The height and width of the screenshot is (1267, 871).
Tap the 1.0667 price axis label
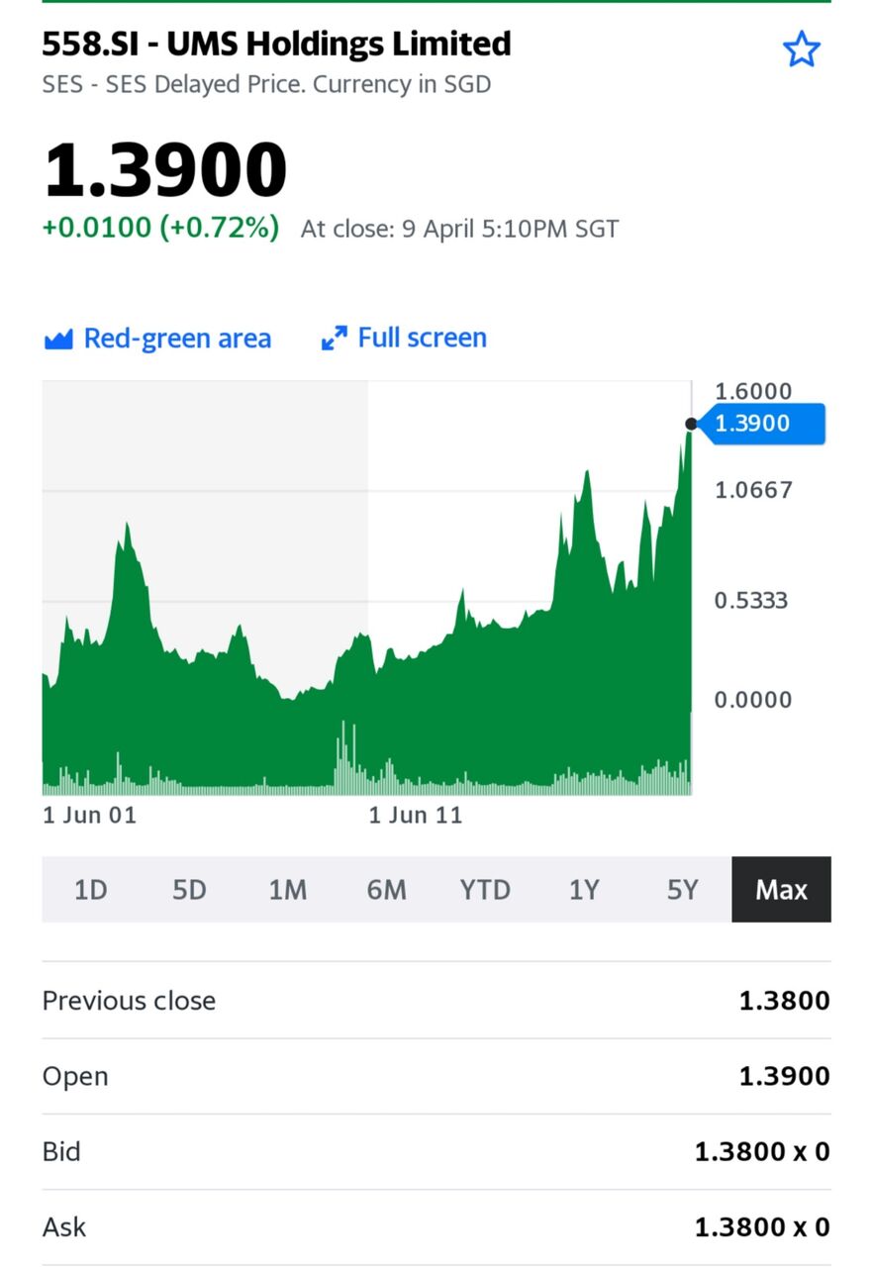click(x=754, y=490)
